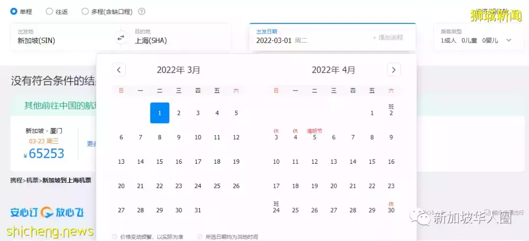Choose March 27 in calendar
Screen dimensions: 529x241
[121, 210]
